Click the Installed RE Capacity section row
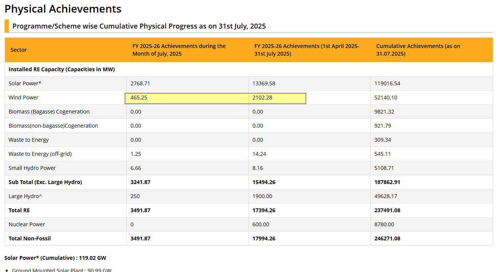The image size is (503, 272). point(61,69)
